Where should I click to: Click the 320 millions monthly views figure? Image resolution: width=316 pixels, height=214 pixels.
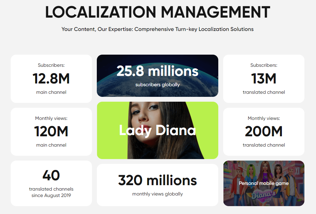157,180
